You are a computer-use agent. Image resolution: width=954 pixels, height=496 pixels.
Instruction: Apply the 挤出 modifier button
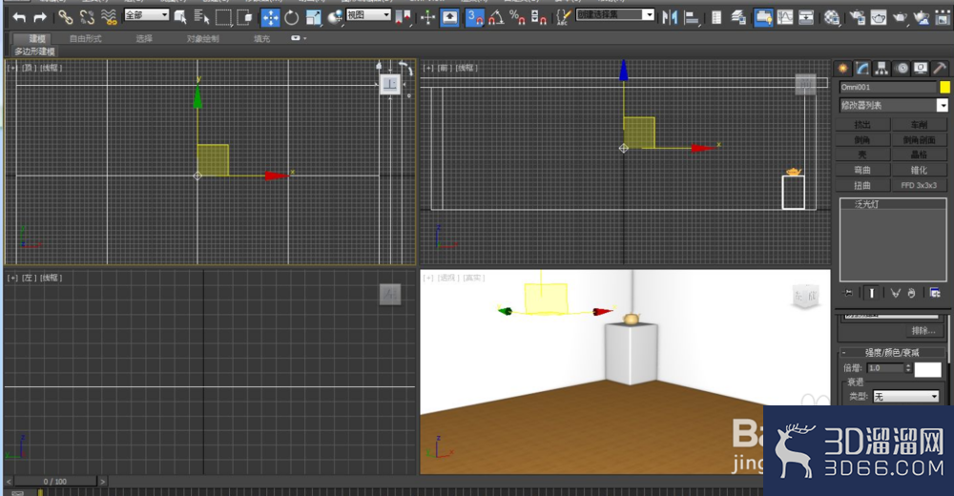coord(862,125)
